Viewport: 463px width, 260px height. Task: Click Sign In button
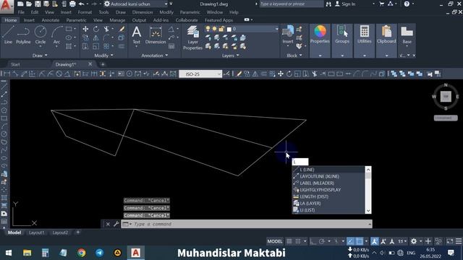[x=346, y=4]
